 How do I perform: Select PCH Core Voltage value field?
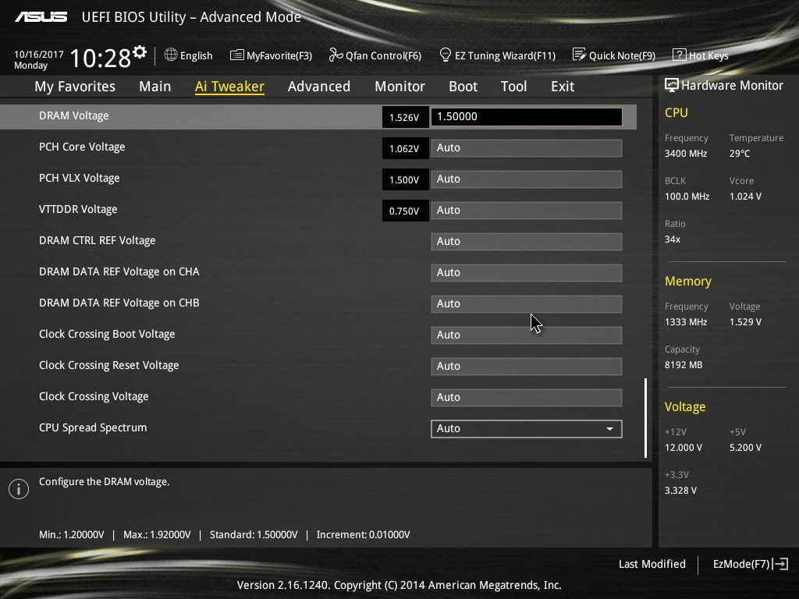coord(527,147)
